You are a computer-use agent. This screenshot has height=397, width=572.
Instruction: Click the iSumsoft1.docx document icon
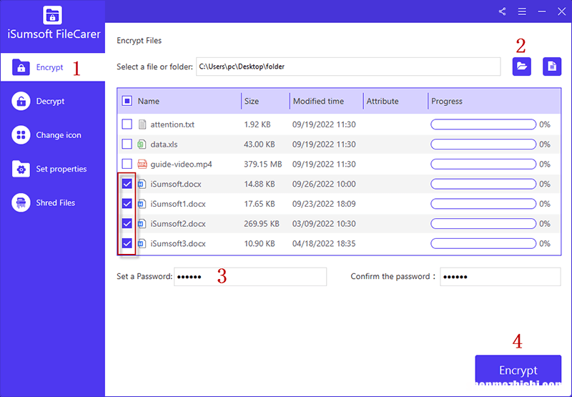pos(142,204)
